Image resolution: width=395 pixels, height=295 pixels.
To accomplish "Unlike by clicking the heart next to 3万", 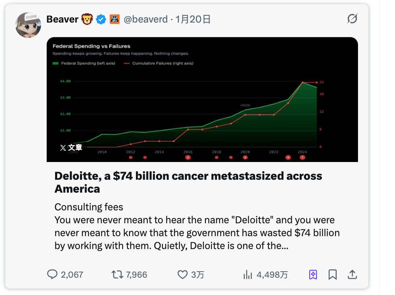I will [x=183, y=274].
